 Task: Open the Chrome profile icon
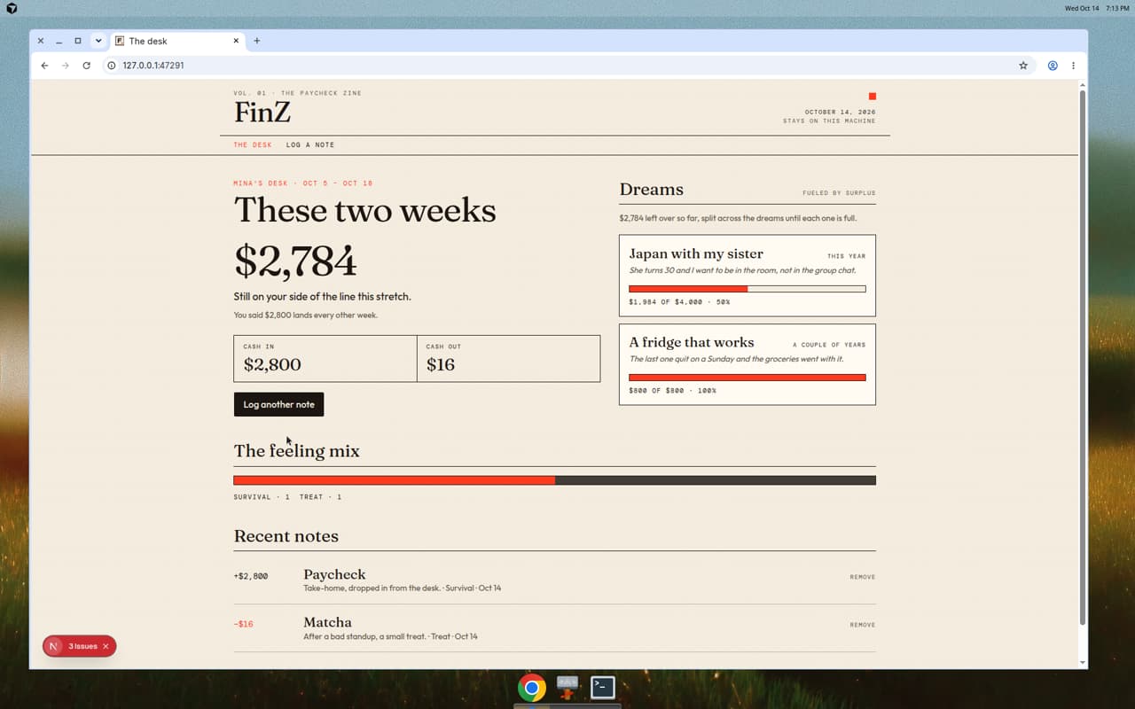pyautogui.click(x=1053, y=66)
